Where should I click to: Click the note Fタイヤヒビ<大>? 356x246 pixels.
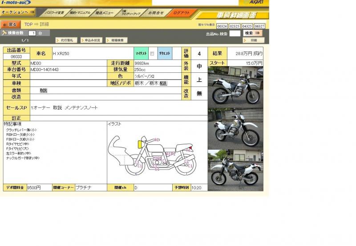pos(17,149)
